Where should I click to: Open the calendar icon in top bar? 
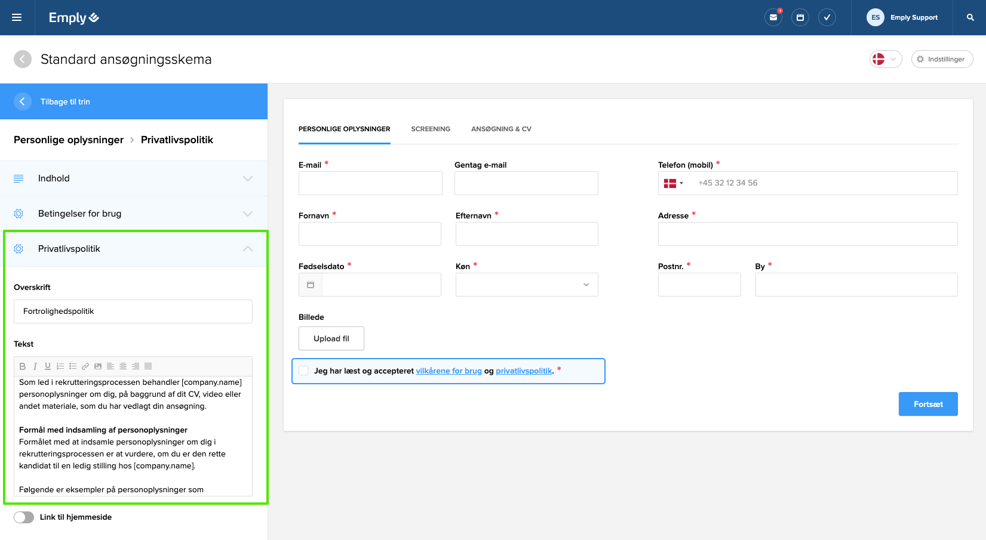(800, 17)
